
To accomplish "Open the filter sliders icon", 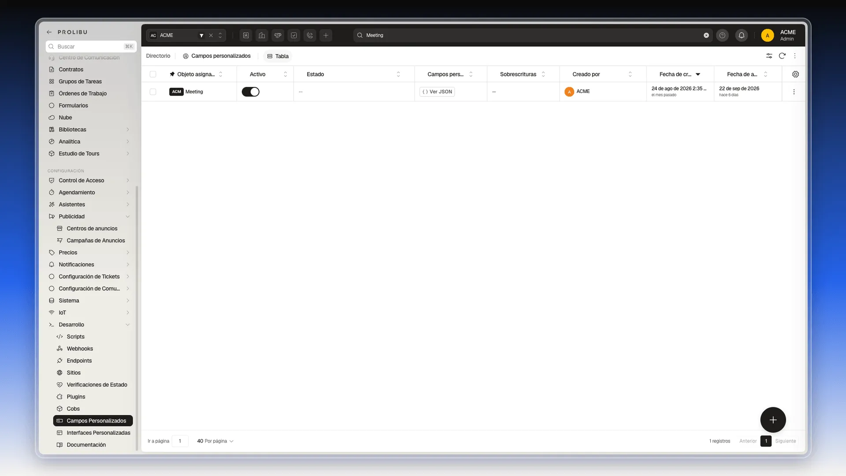I will [x=769, y=56].
